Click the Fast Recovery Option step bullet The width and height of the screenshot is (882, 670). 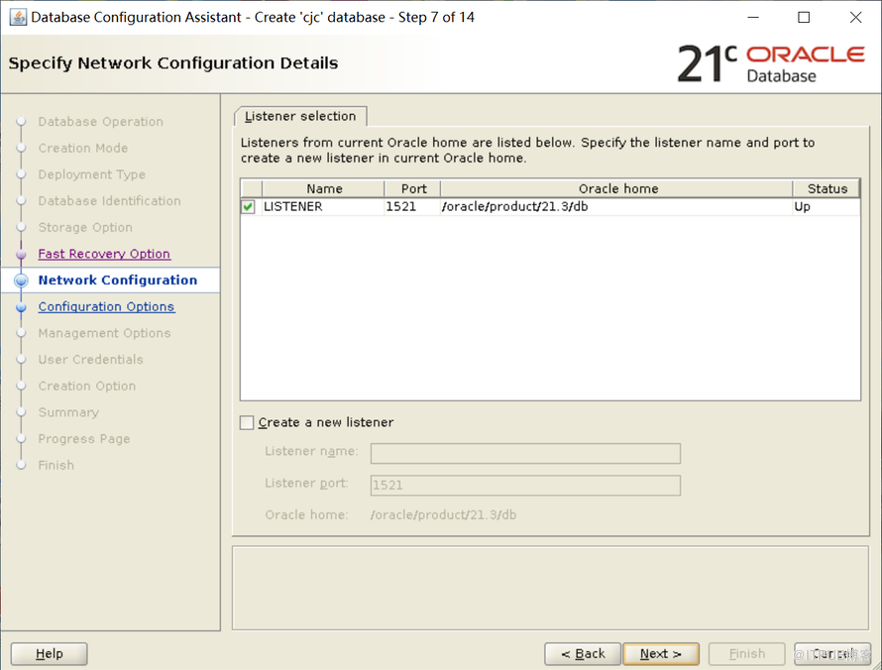[21, 255]
